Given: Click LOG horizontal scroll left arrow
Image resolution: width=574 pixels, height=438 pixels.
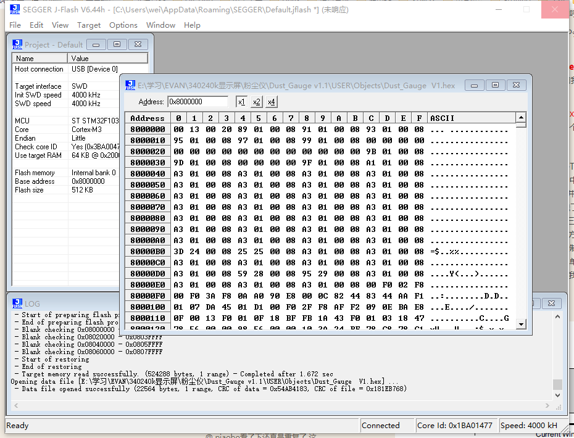Looking at the screenshot, I should point(16,405).
